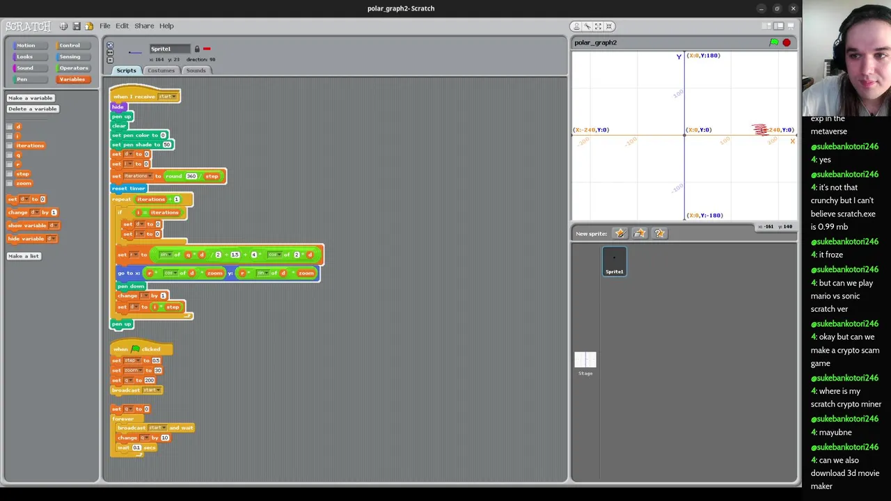Click Make a list button
This screenshot has height=501, width=891.
coord(24,256)
